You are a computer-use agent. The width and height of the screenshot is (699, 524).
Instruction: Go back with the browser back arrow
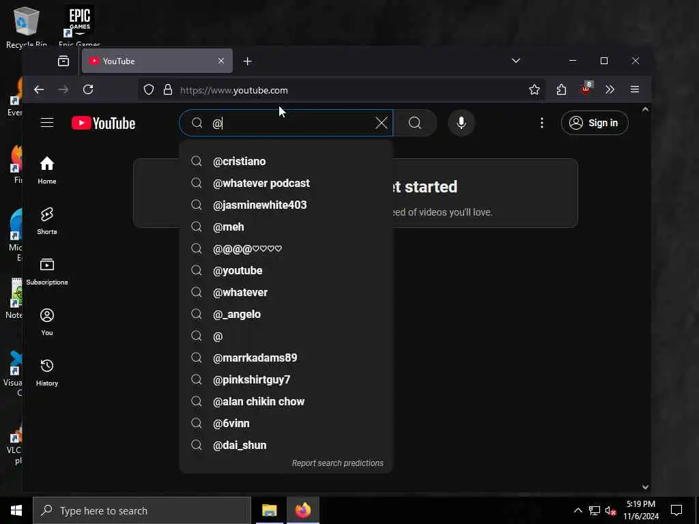[x=39, y=89]
